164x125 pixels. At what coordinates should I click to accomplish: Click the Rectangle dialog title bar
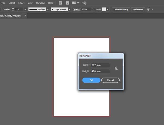[101, 56]
